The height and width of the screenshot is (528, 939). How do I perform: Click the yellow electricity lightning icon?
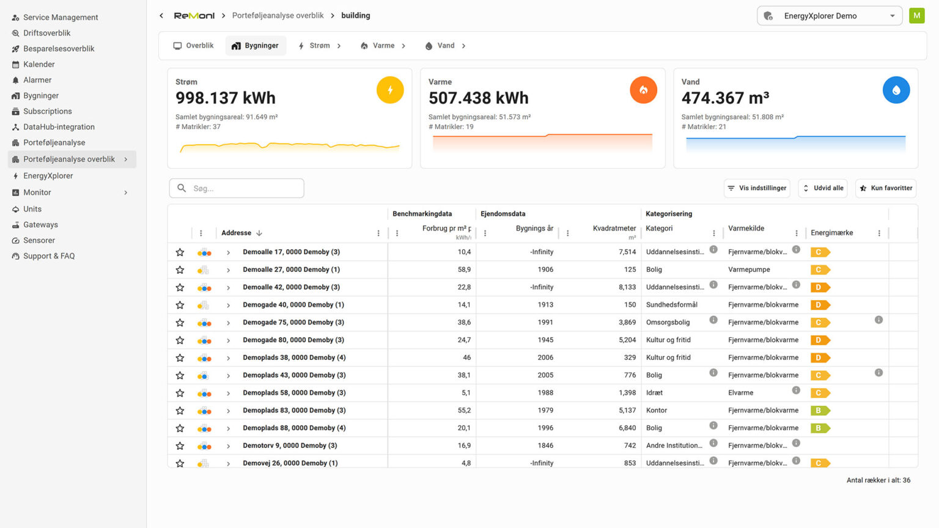pyautogui.click(x=390, y=90)
